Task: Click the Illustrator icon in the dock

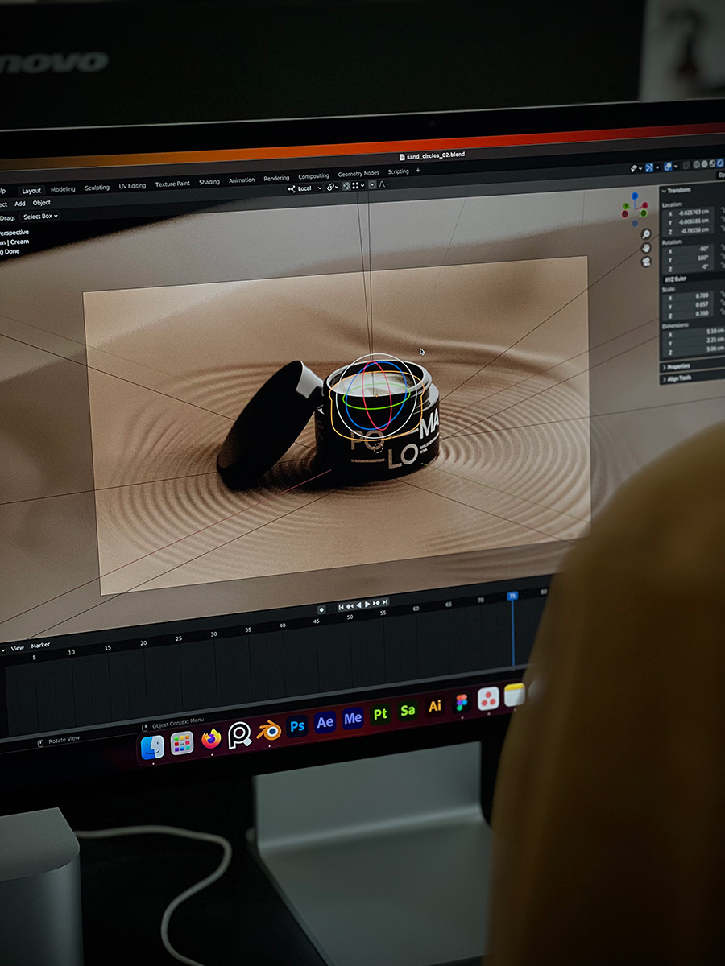Action: (x=435, y=706)
